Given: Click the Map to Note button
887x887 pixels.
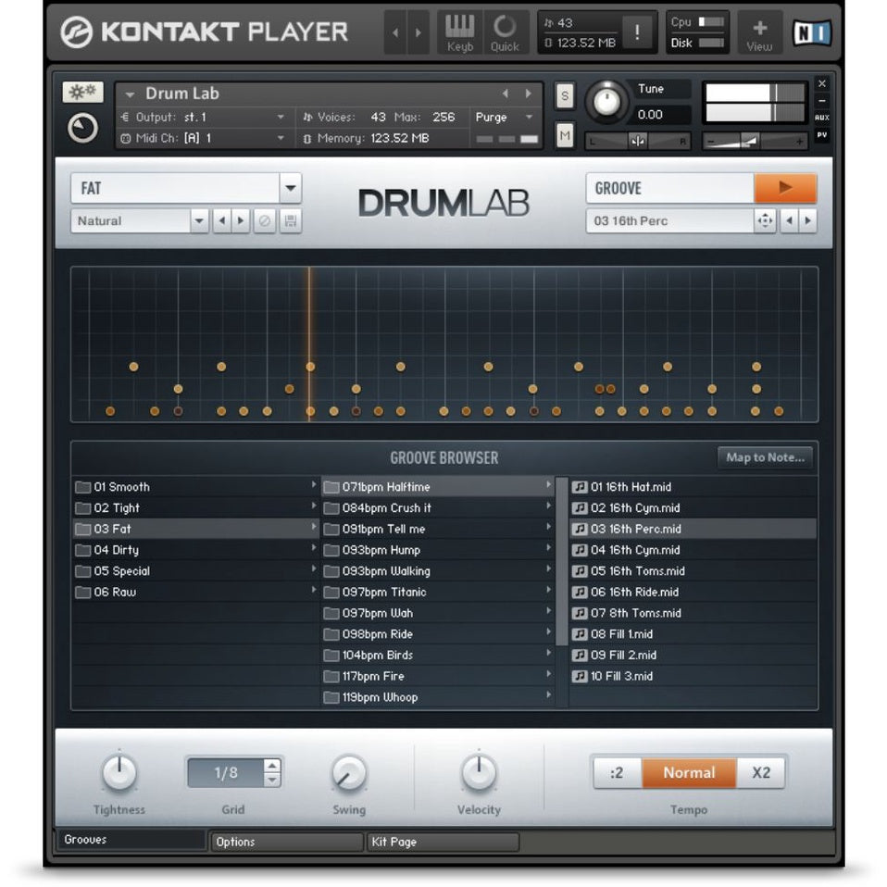Looking at the screenshot, I should (766, 457).
